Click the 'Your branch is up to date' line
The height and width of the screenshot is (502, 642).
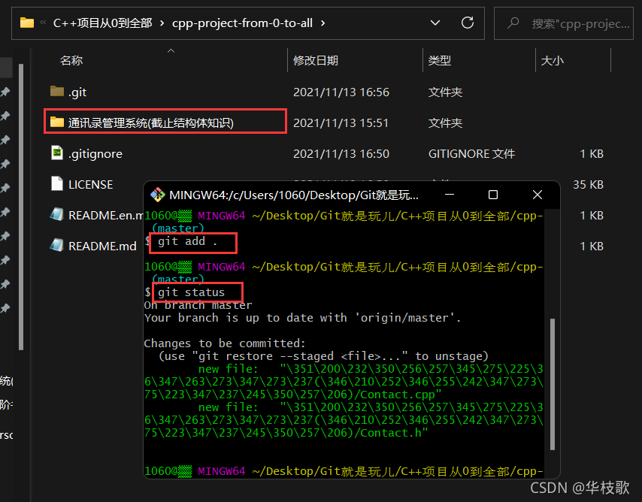pyautogui.click(x=302, y=318)
